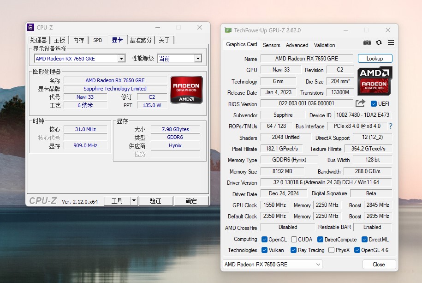Toggle the PhysX checkbox
The height and width of the screenshot is (283, 422).
pyautogui.click(x=331, y=250)
